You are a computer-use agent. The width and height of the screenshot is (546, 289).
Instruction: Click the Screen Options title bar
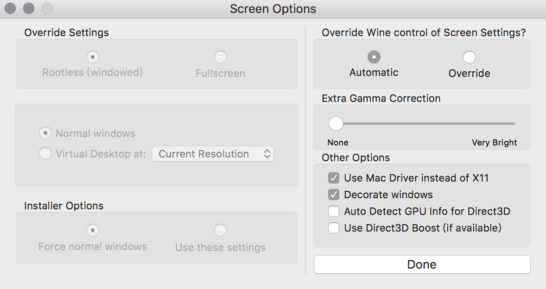click(x=273, y=9)
